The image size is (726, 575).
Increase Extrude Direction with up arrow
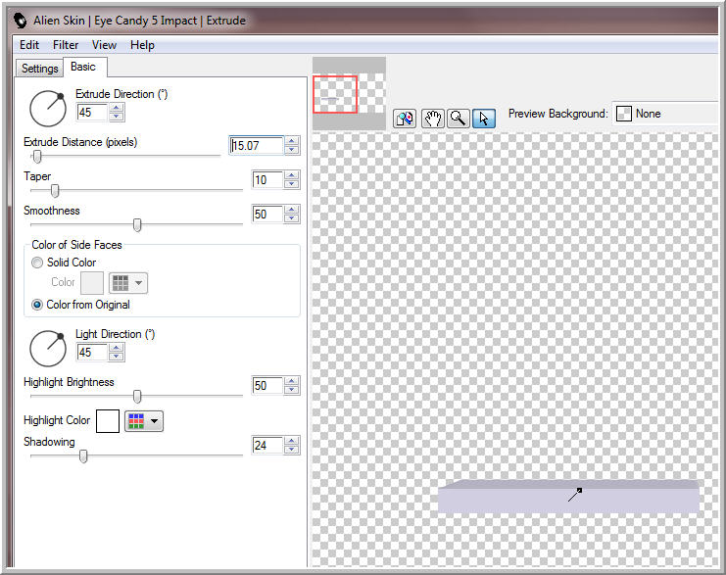(117, 108)
